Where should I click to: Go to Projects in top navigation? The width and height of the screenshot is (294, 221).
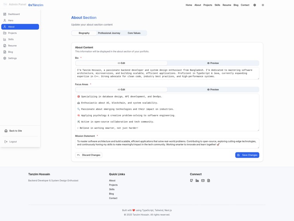(x=208, y=5)
